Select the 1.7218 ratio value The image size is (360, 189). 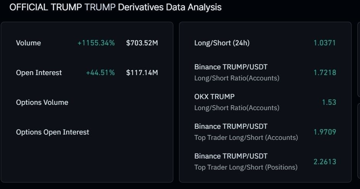click(x=324, y=73)
